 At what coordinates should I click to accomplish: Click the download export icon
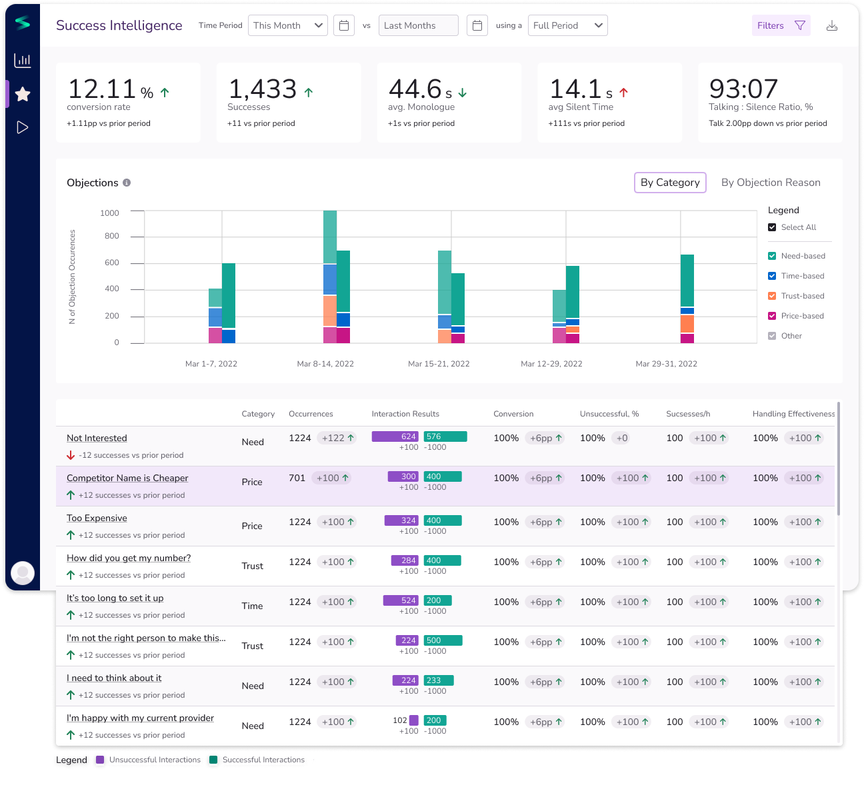(x=832, y=25)
